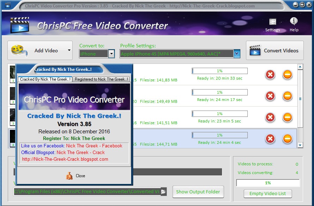The width and height of the screenshot is (314, 206).
Task: Open the Profile Settings dropdown
Action: pyautogui.click(x=236, y=54)
